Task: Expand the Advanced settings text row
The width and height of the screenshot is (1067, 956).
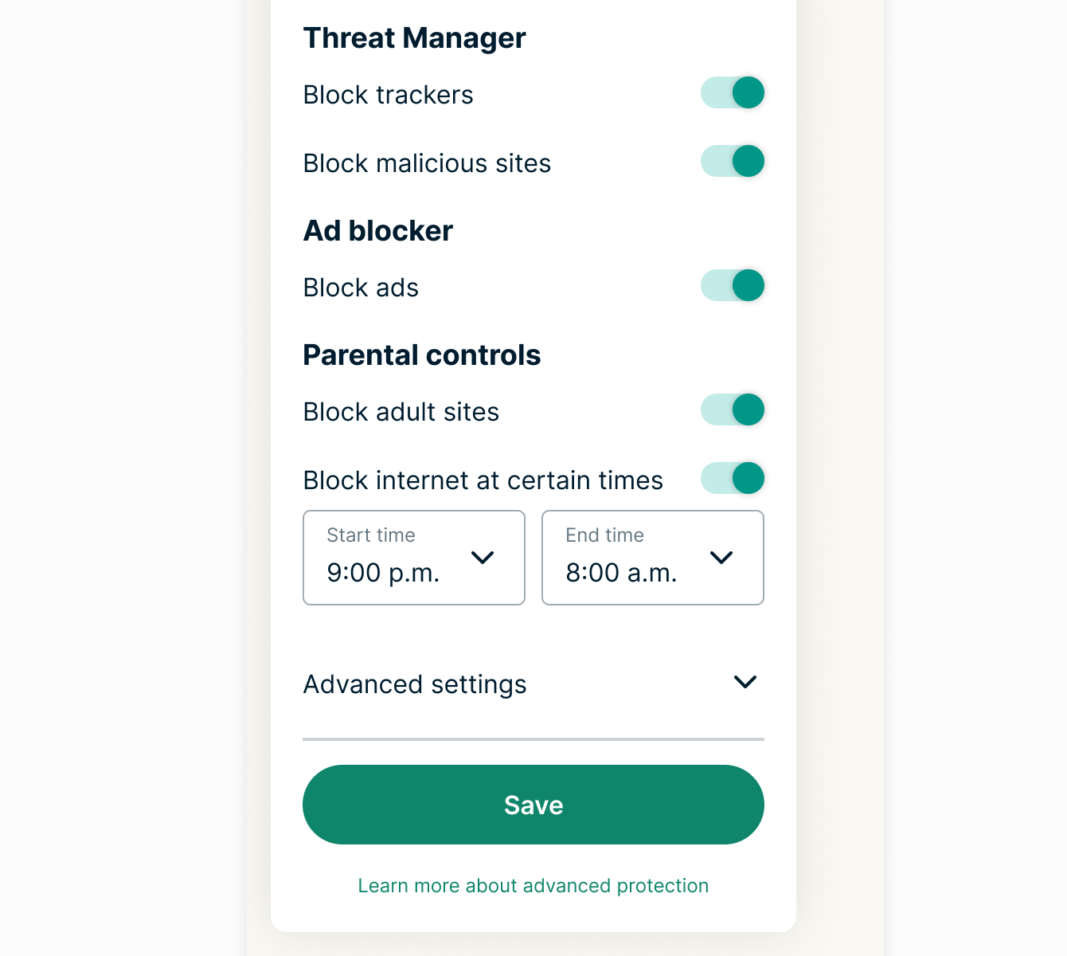Action: 415,684
